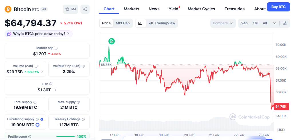Show Treasury Holdings info icon
Image resolution: width=291 pixels, height=140 pixels.
point(83,119)
